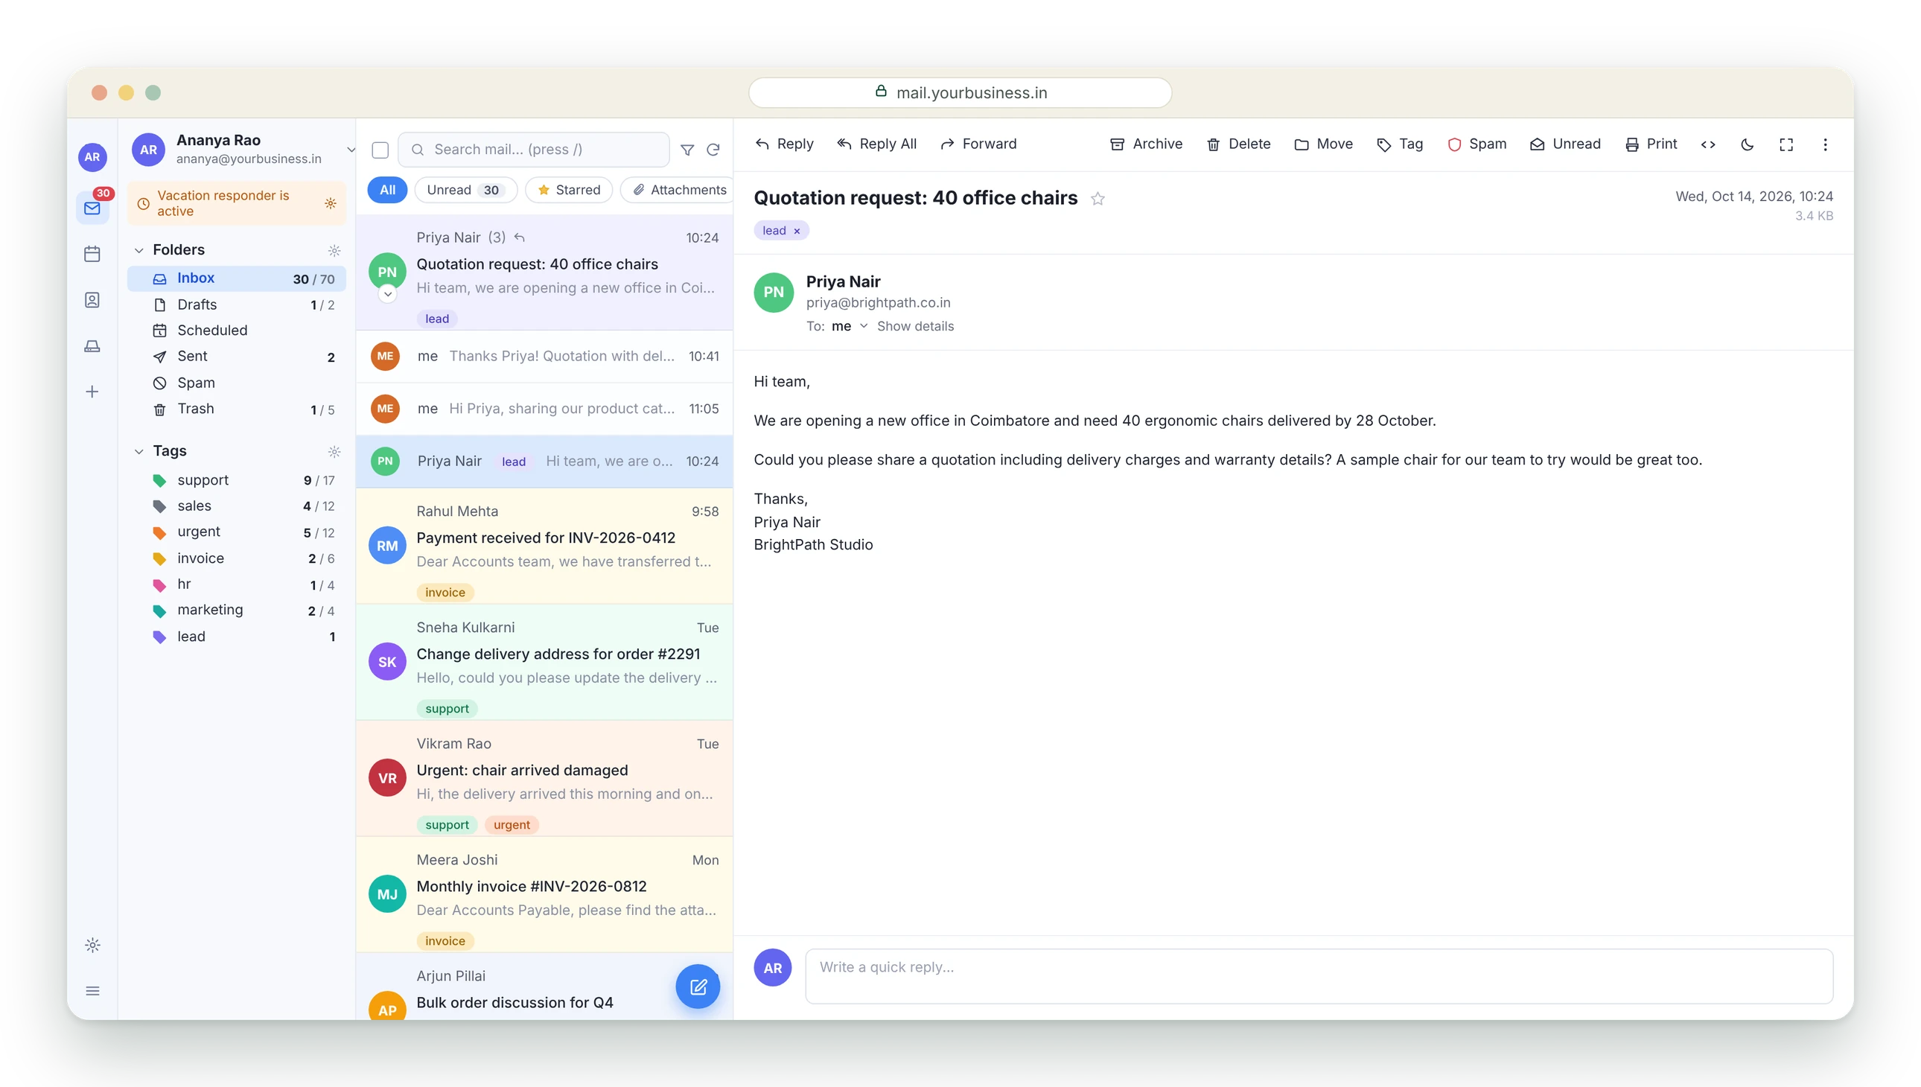The height and width of the screenshot is (1087, 1921).
Task: Open the Ananya Rao account dropdown
Action: (351, 150)
